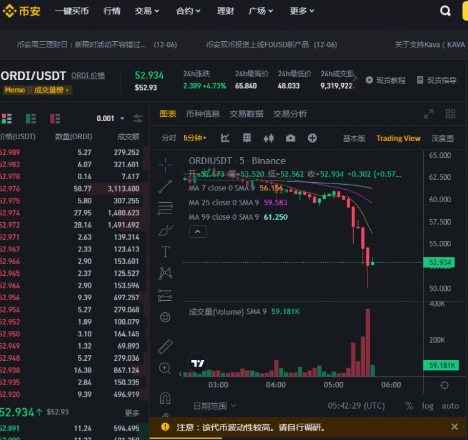Select the chart pattern tool
The image size is (468, 440).
pos(165,273)
